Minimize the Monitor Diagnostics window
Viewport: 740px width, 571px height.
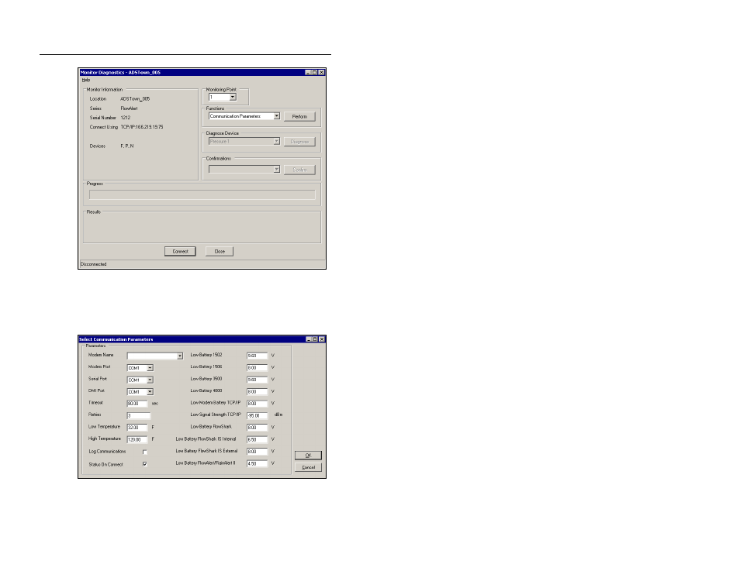(x=308, y=73)
